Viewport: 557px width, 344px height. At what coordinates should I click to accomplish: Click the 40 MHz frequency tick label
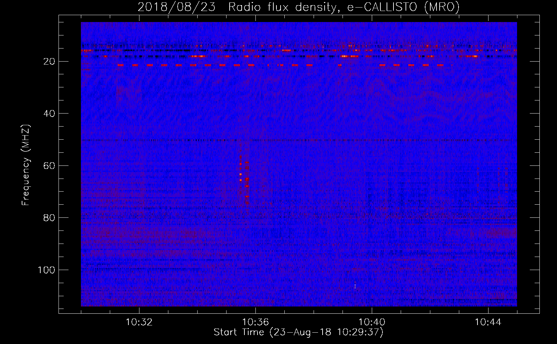tap(49, 114)
